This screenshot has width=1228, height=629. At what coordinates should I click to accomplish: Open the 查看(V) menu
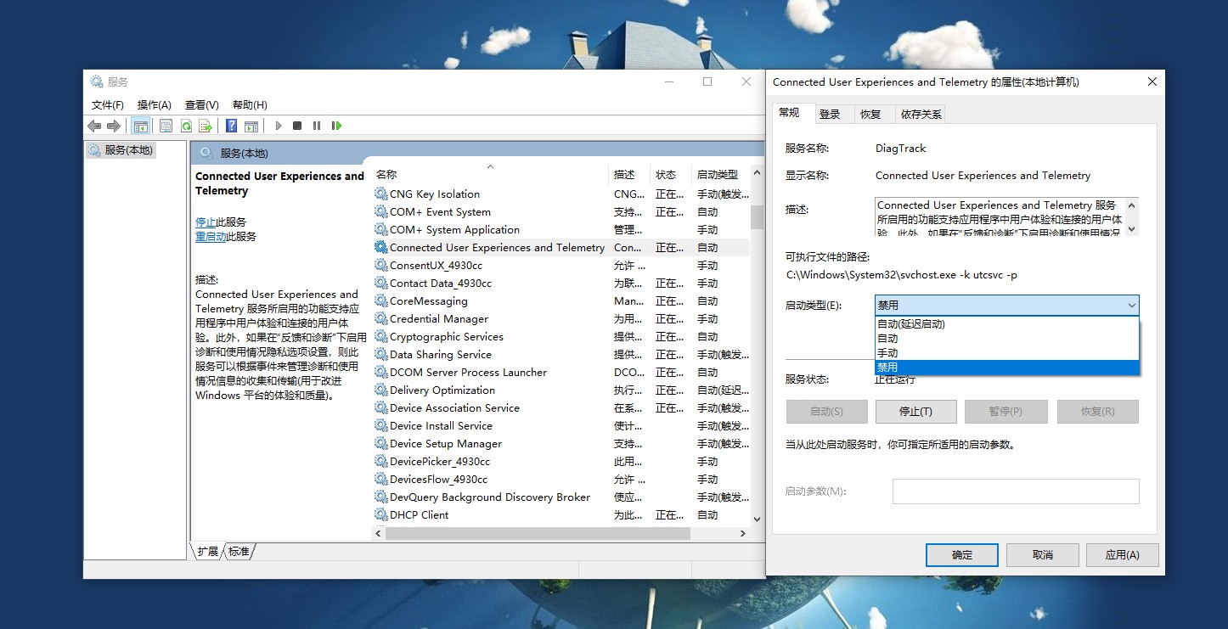200,104
